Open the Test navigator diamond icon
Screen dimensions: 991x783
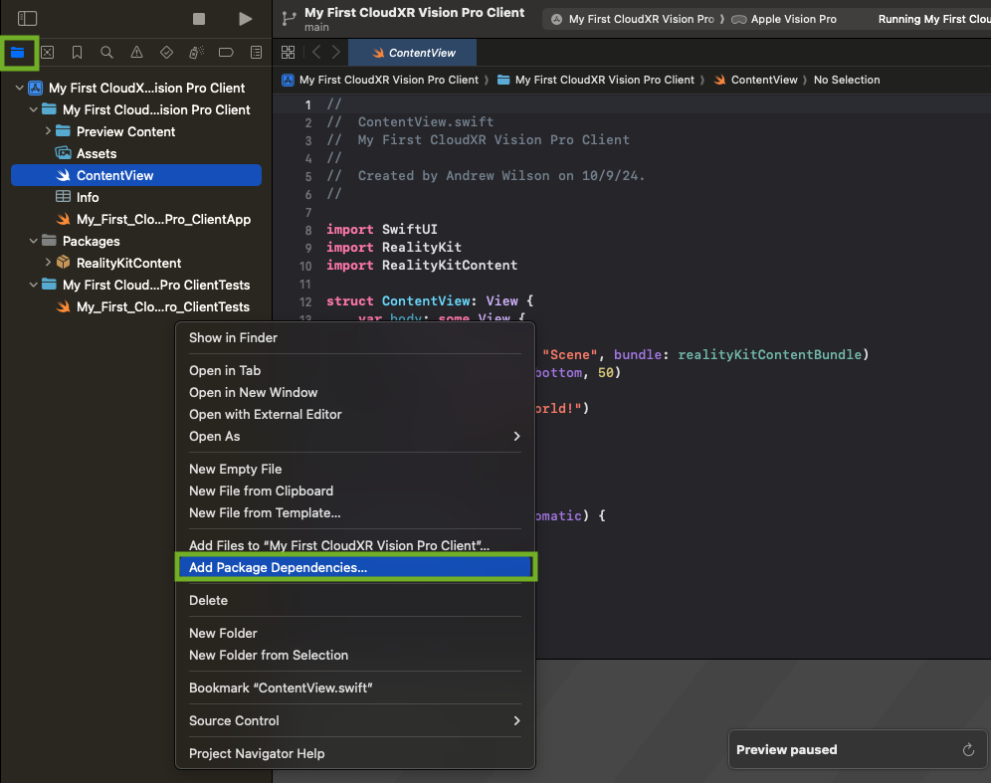click(166, 53)
